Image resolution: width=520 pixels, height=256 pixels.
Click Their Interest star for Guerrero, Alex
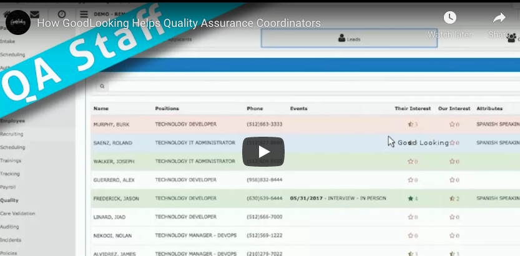click(x=410, y=180)
